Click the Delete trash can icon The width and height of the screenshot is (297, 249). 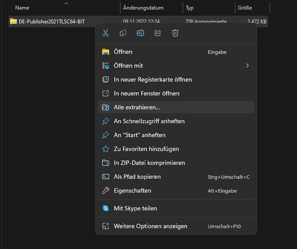175,33
